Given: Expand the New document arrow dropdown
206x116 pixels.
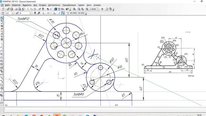Looking at the screenshot, I should [5, 9].
